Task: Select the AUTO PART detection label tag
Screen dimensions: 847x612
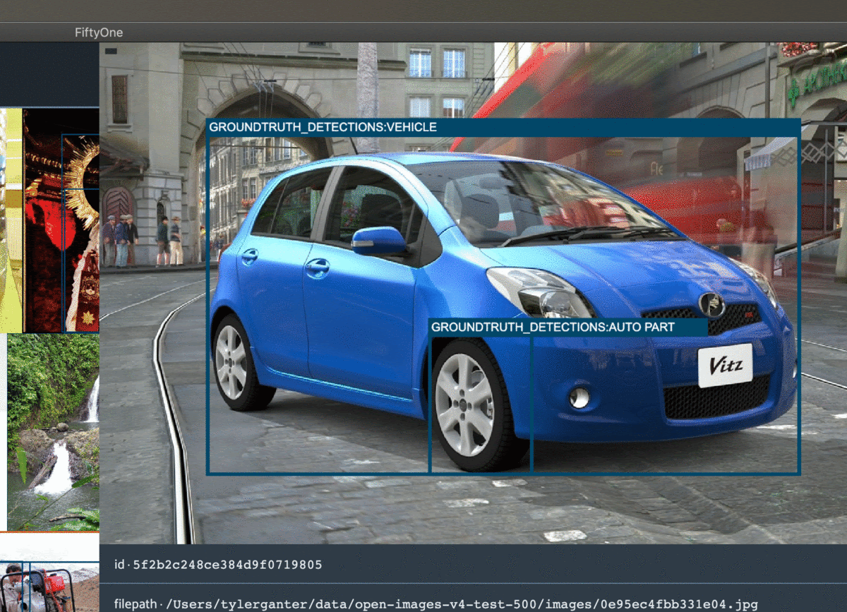Action: [553, 327]
